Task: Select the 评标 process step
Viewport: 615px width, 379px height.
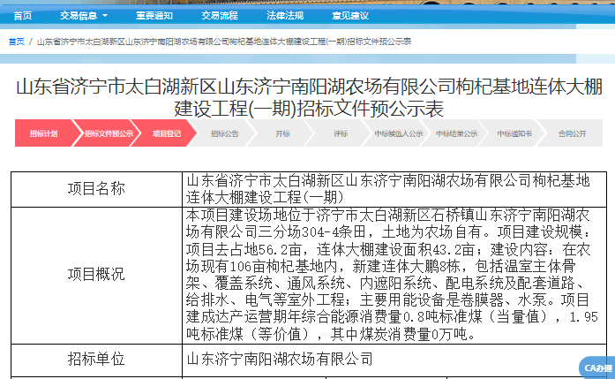Action: coord(341,133)
